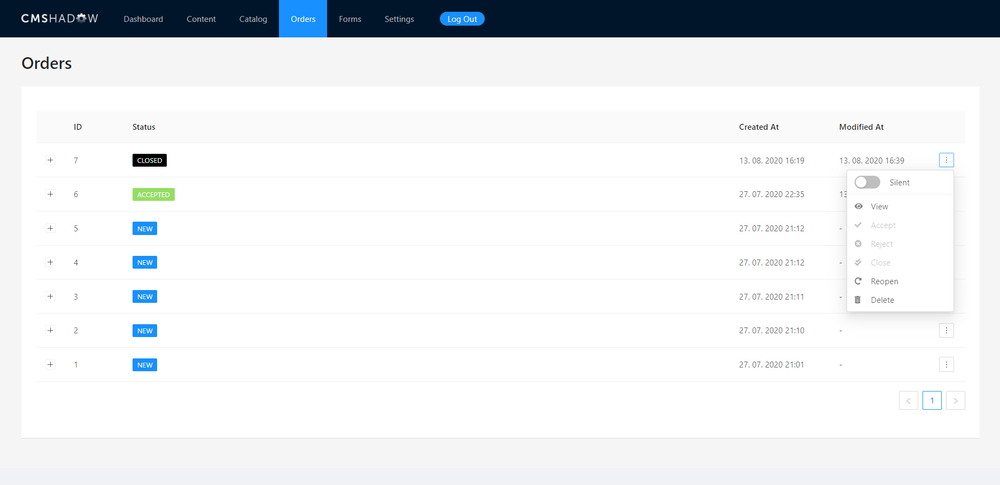
Task: Select page 1 in pagination
Action: coord(932,400)
